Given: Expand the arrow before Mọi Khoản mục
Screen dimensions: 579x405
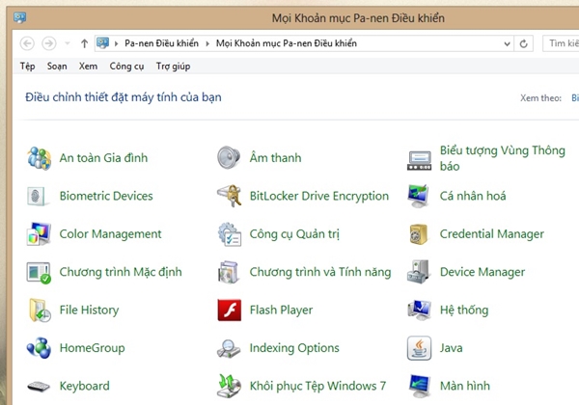Looking at the screenshot, I should pos(207,44).
